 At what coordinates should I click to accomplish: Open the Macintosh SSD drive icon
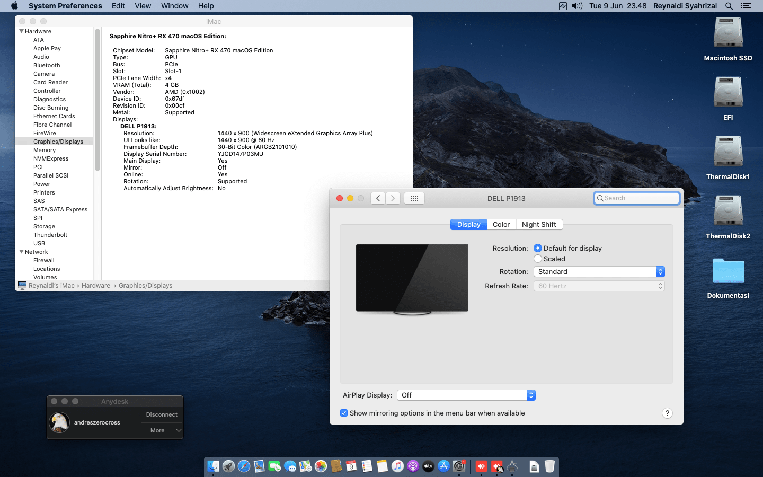(x=728, y=33)
